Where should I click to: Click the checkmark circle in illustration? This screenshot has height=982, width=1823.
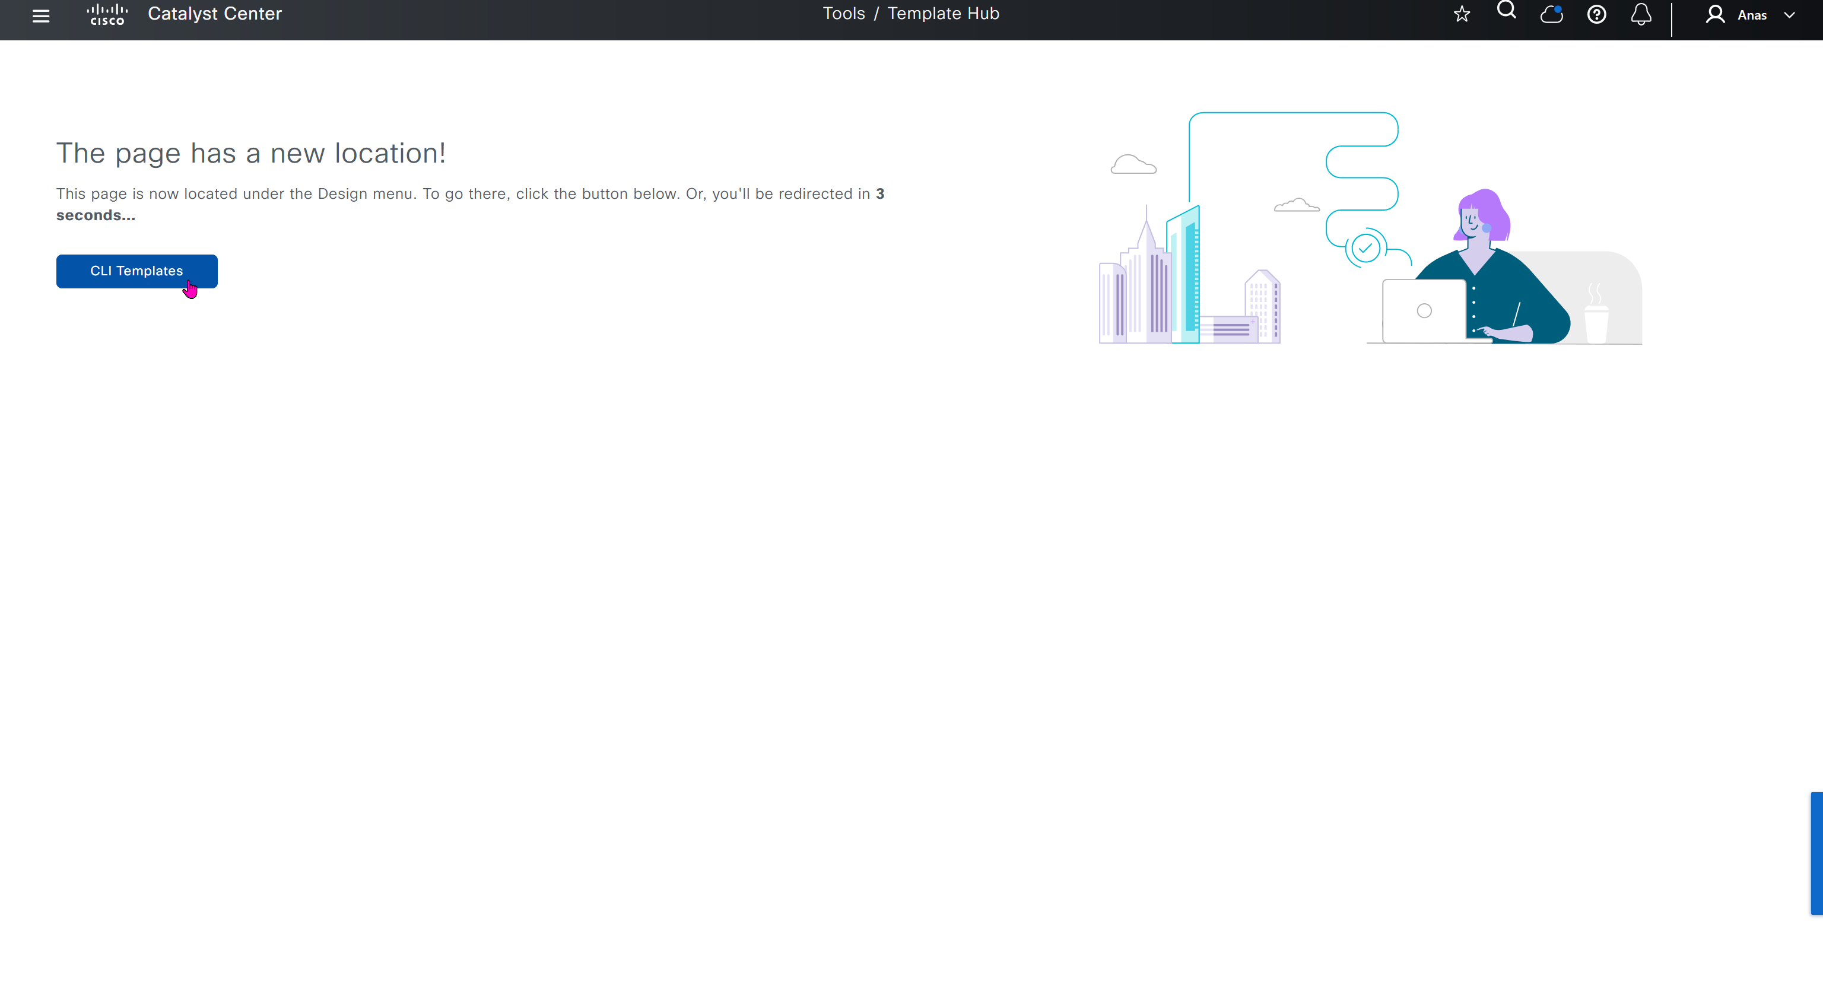1365,249
